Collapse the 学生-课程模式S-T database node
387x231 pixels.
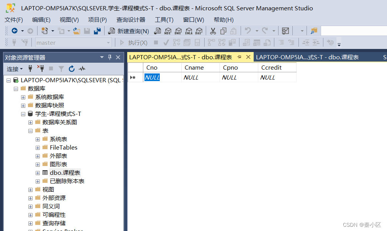[23, 114]
